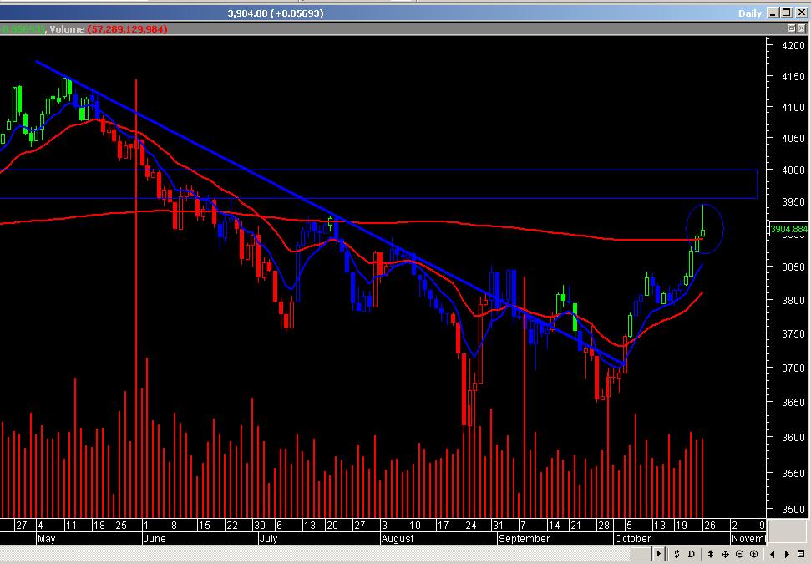Viewport: 811px width, 564px height.
Task: Click the dollar-sign symbol change icon
Action: 677,554
